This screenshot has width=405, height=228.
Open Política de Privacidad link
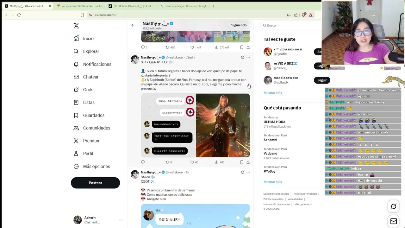[305, 194]
